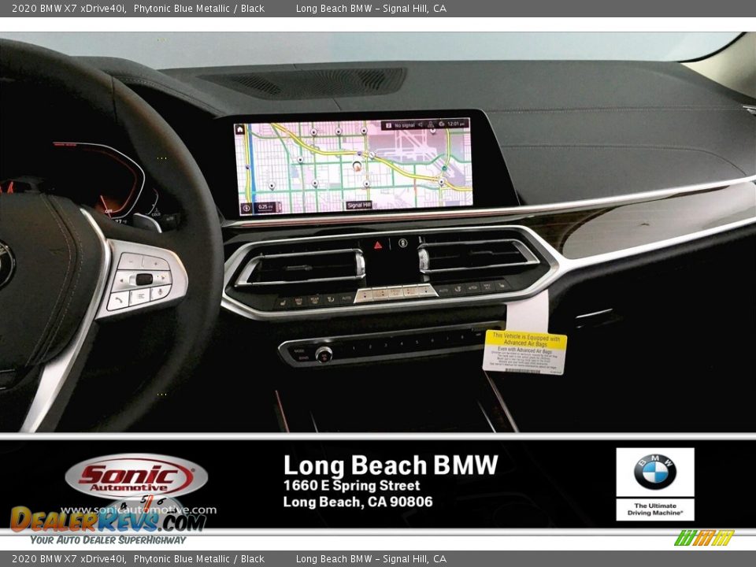
Task: Click the 1660 E Spring Street address
Action: (x=351, y=485)
